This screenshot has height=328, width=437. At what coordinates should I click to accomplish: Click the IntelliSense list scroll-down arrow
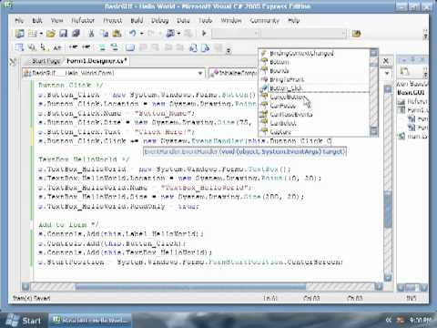(374, 131)
